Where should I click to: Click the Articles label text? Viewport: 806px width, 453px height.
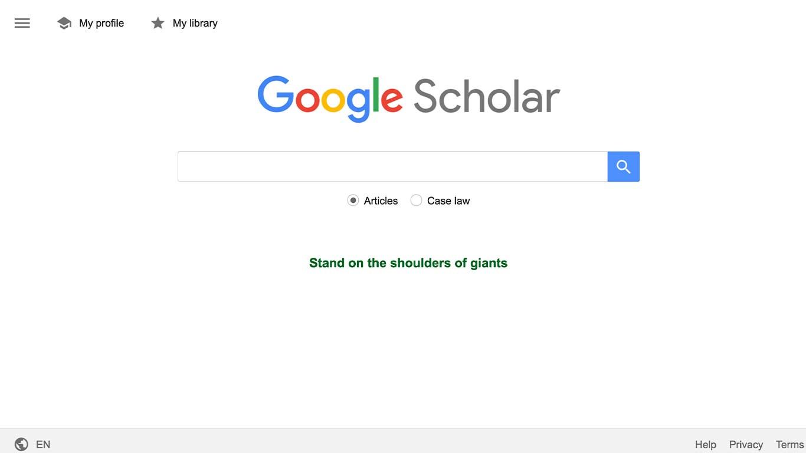tap(381, 201)
